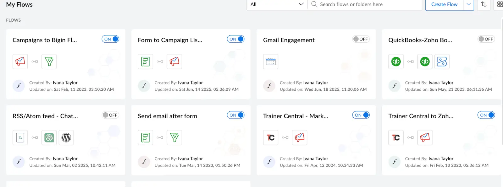Click flow avatar icon in Campaigns to Bigin card
The image size is (503, 187).
click(x=19, y=86)
